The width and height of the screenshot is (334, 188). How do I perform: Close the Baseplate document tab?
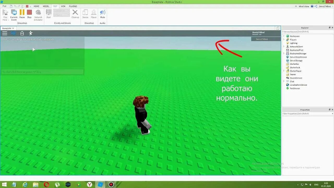pos(13,28)
